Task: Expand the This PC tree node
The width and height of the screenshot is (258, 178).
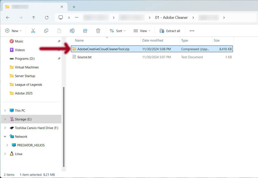Action: (5, 111)
